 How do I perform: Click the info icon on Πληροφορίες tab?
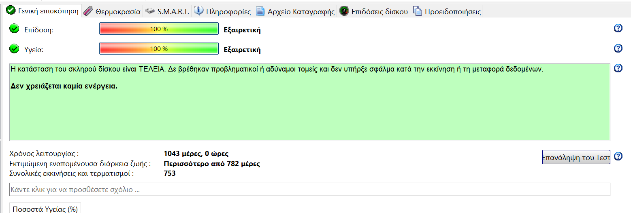pyautogui.click(x=198, y=11)
